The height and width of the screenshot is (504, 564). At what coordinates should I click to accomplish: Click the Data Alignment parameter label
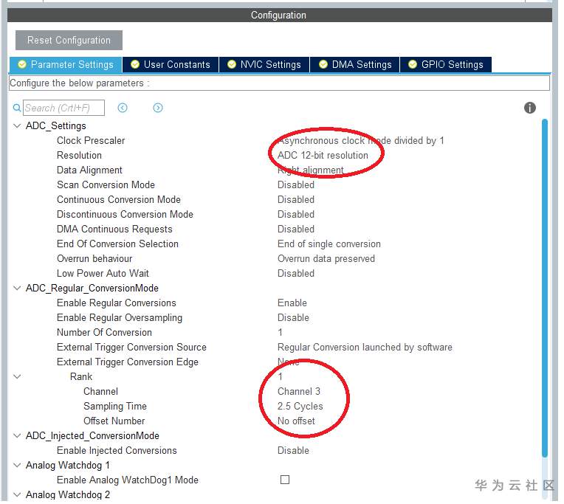point(89,170)
